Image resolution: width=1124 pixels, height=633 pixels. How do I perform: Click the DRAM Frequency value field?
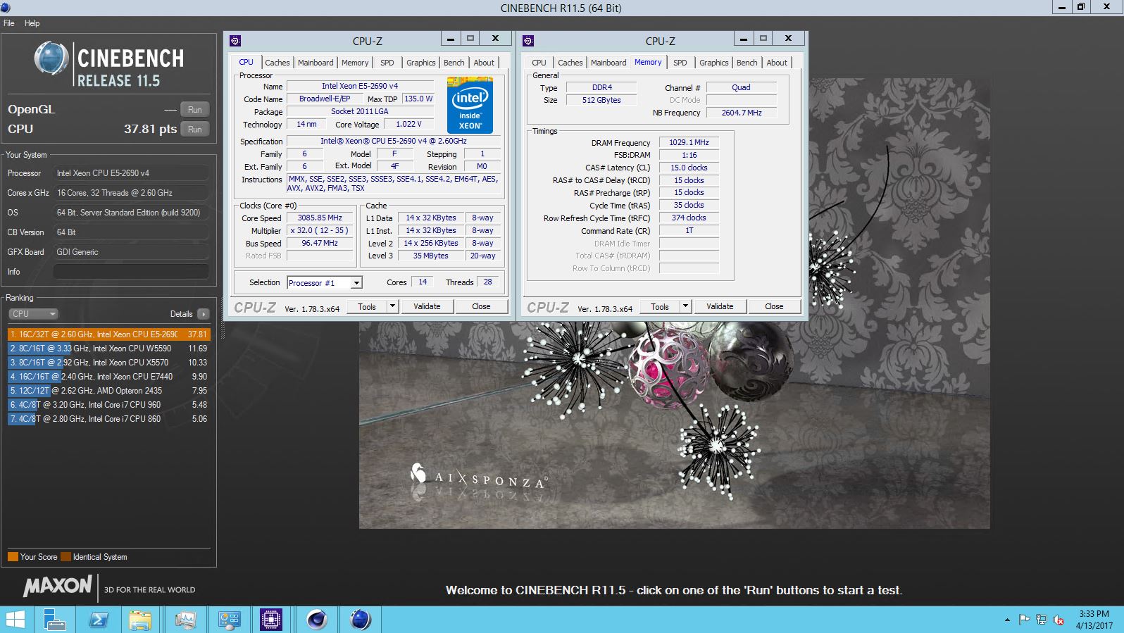(689, 142)
